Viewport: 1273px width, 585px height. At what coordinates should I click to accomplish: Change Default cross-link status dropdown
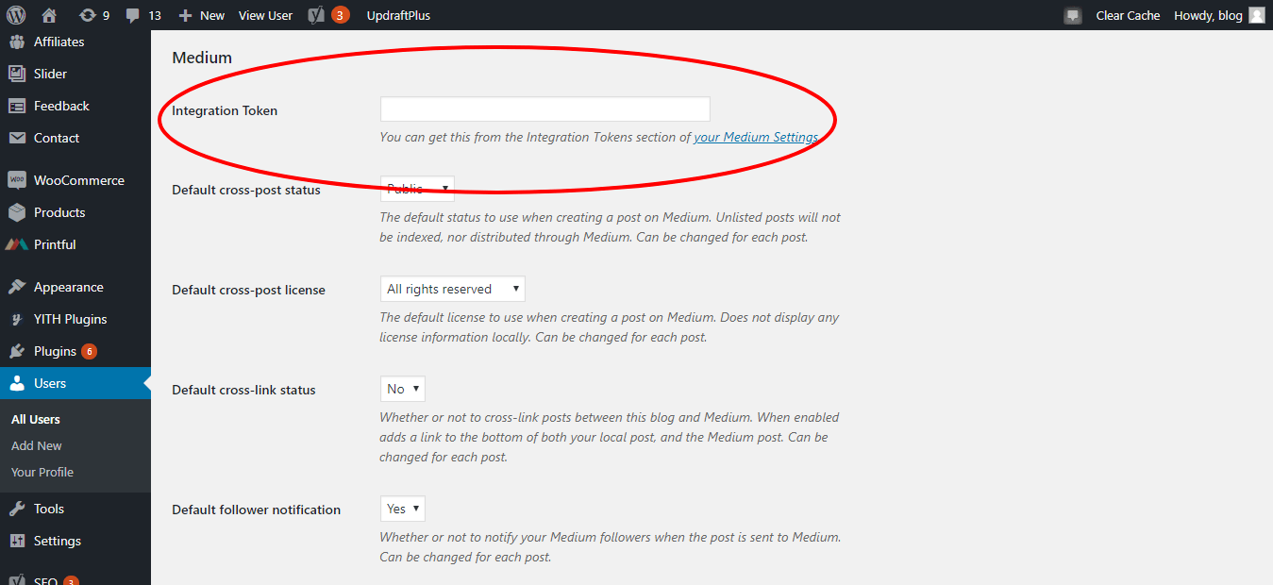[x=402, y=388]
